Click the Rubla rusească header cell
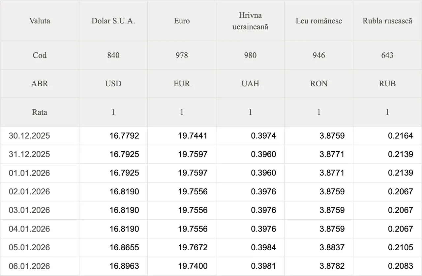Viewport: 422px width, 276px height. click(x=387, y=21)
